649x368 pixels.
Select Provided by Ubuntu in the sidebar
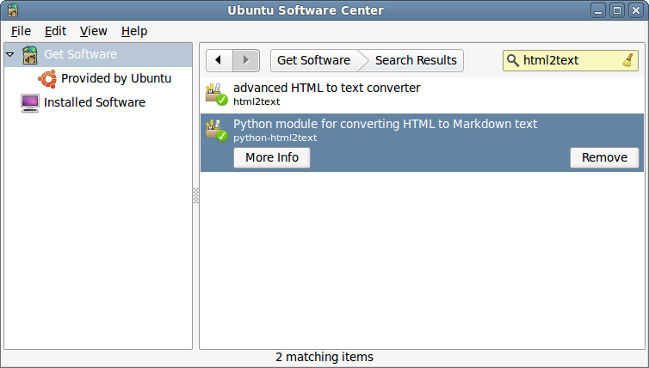pos(98,78)
